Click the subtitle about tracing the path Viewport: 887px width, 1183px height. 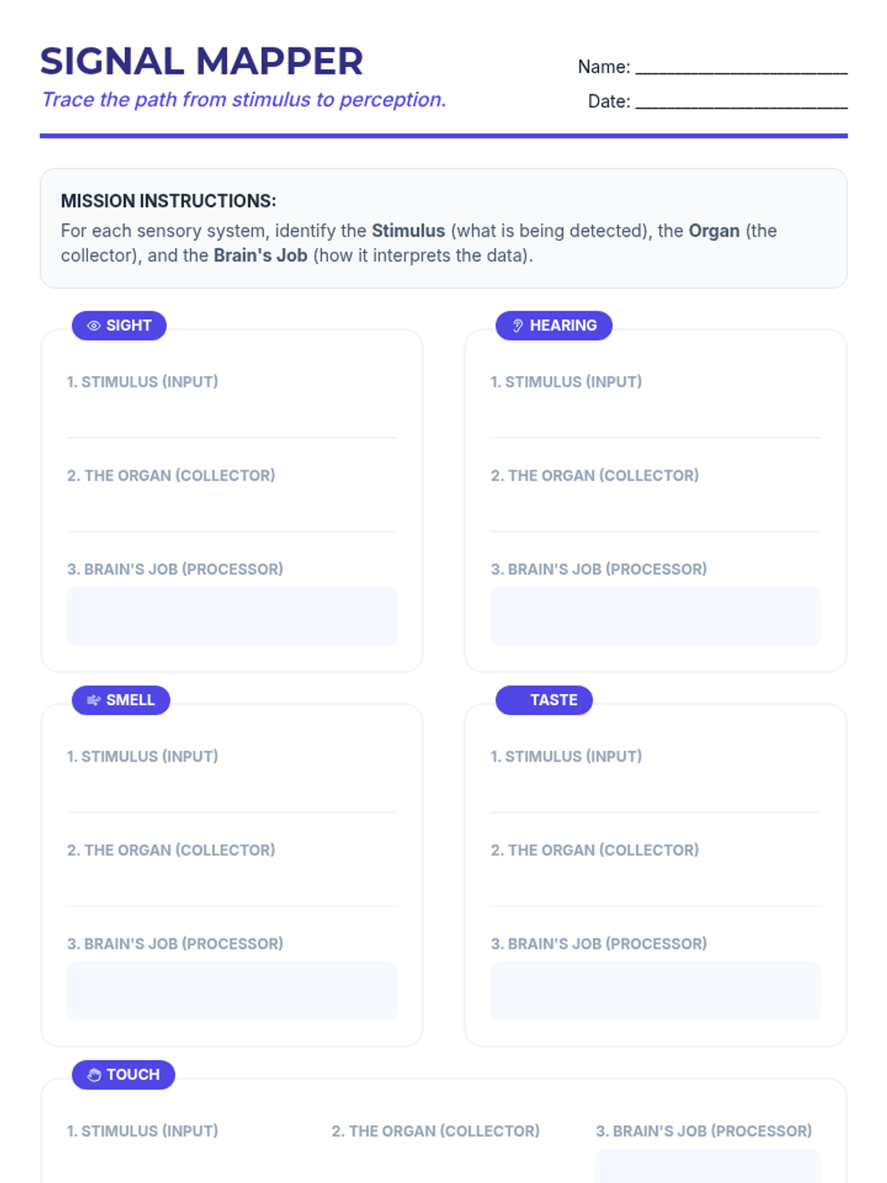point(244,100)
